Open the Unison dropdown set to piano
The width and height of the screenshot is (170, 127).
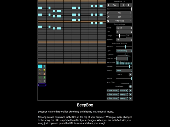(124, 71)
